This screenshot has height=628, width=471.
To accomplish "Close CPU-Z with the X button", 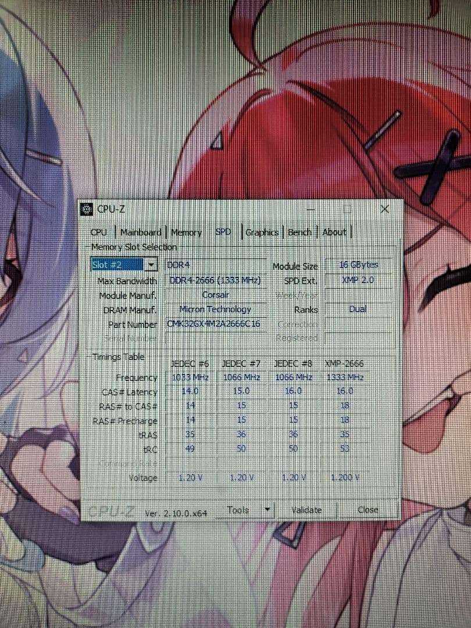I will (x=384, y=209).
